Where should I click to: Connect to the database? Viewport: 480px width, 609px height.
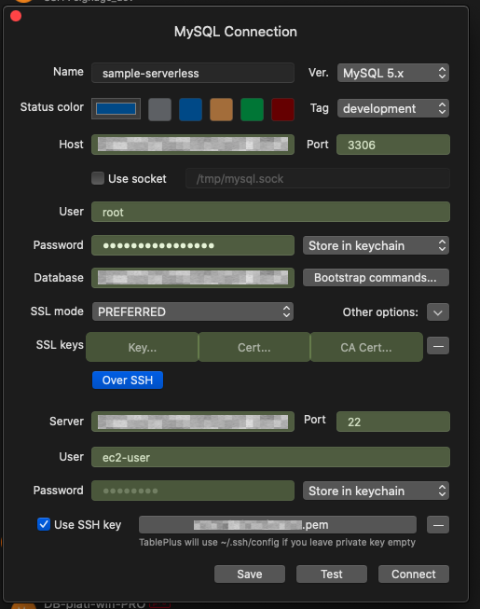click(414, 574)
